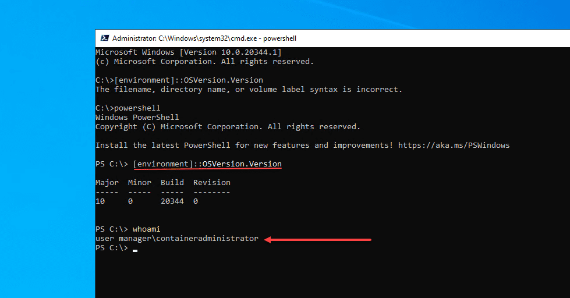Click the whoami command text

(x=146, y=229)
